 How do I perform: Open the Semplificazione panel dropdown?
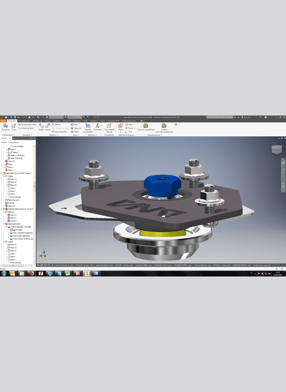click(x=154, y=135)
